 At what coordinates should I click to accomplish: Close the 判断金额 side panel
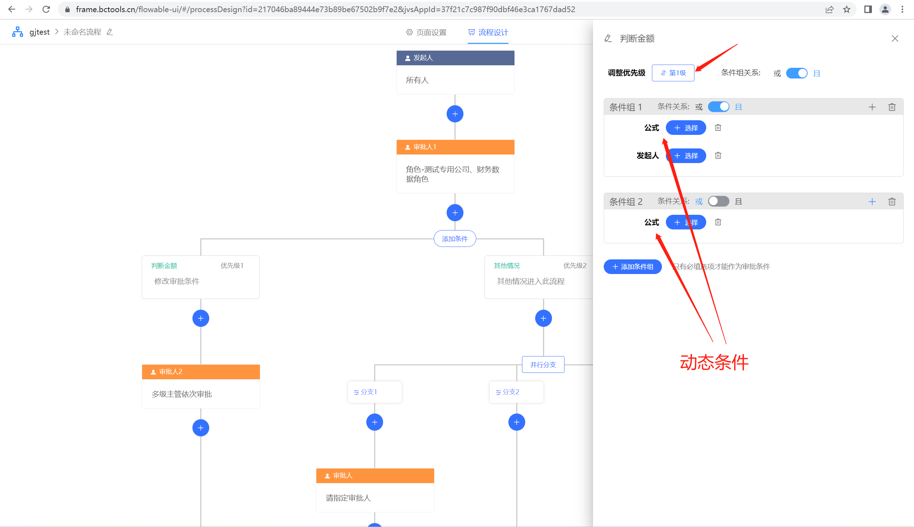point(895,39)
